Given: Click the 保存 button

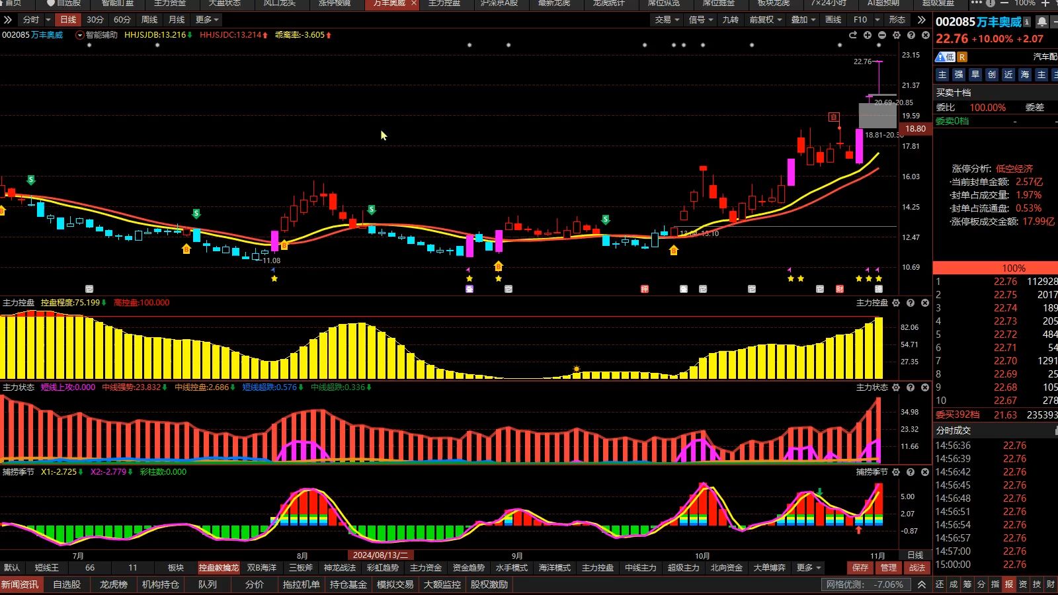Looking at the screenshot, I should 860,568.
